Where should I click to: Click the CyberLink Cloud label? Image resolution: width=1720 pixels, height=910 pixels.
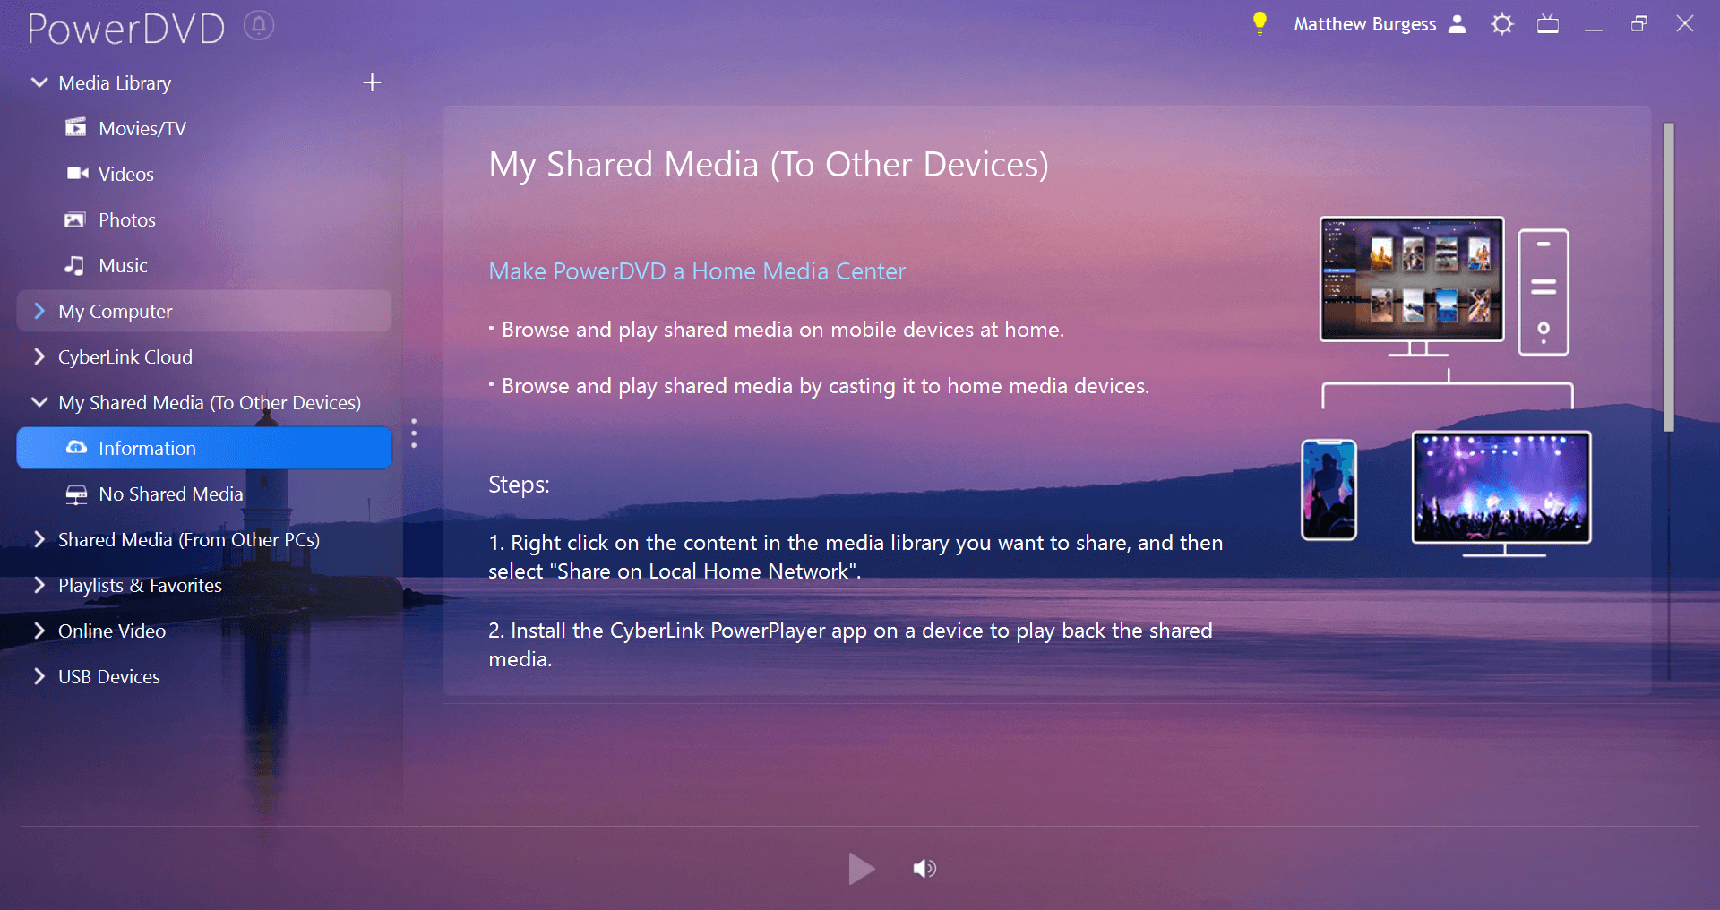(125, 356)
